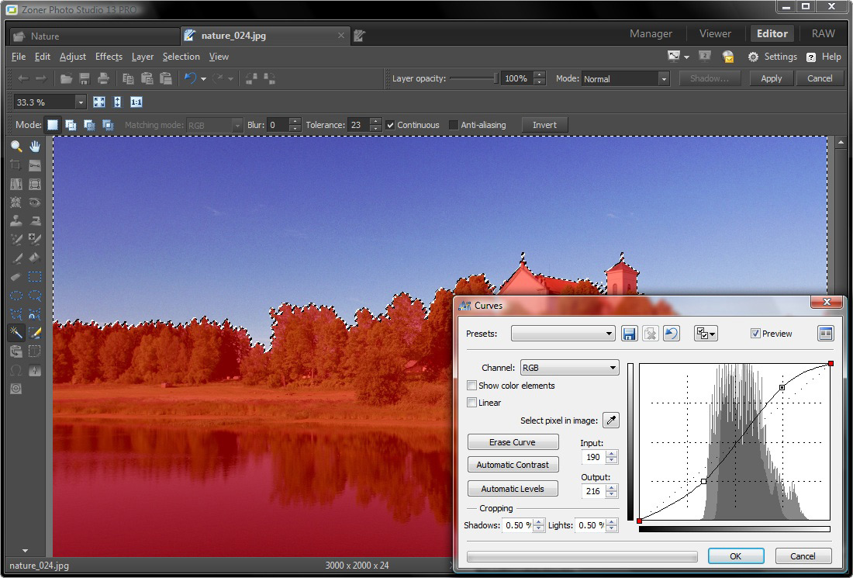The height and width of the screenshot is (578, 853).
Task: Select the Magic Wand tool
Action: pos(16,332)
